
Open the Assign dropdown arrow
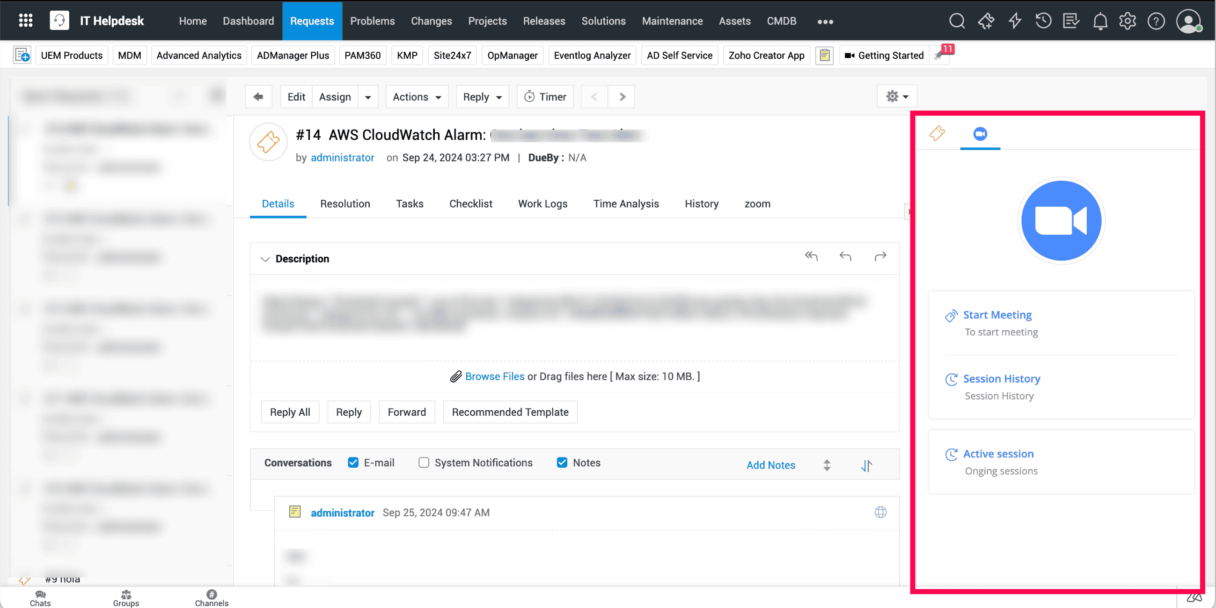pyautogui.click(x=368, y=97)
